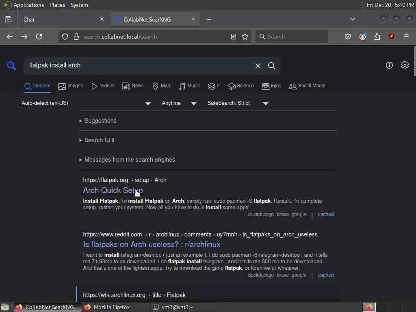Open the SearXNG about info icon

389,65
